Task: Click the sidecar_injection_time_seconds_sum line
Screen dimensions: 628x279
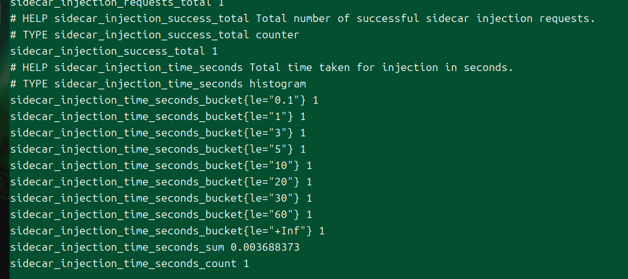Action: (154, 248)
